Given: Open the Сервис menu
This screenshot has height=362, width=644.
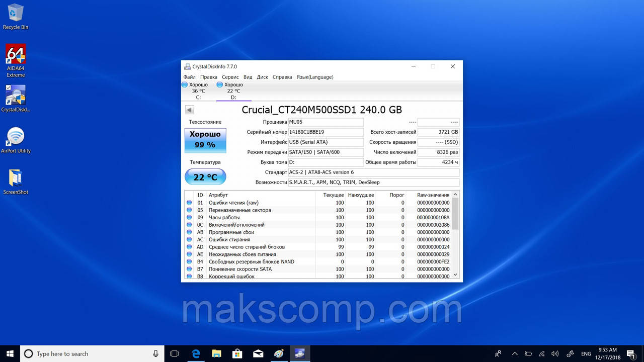Looking at the screenshot, I should (x=230, y=77).
